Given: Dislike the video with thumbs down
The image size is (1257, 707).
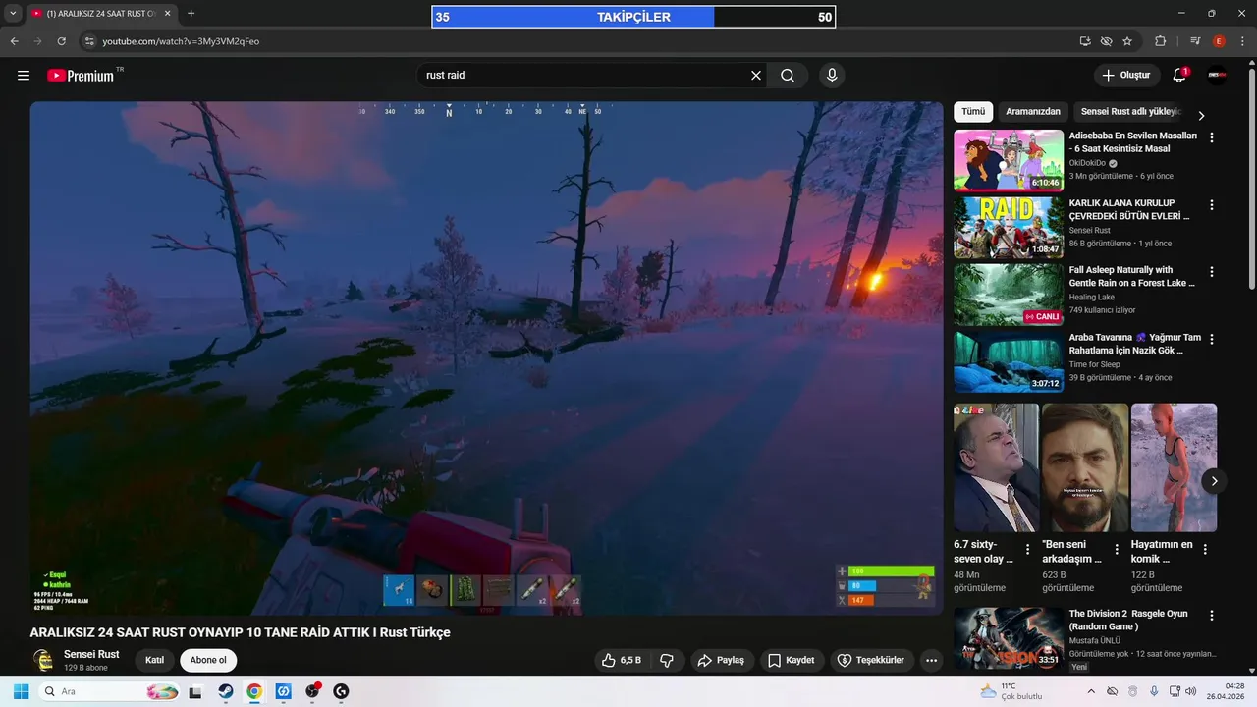Looking at the screenshot, I should [666, 660].
